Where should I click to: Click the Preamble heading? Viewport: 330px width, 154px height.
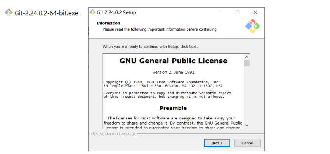(x=173, y=108)
